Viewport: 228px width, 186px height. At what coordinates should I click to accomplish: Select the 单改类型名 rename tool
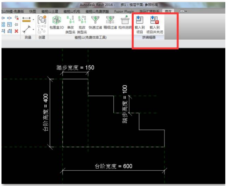[x=70, y=25]
